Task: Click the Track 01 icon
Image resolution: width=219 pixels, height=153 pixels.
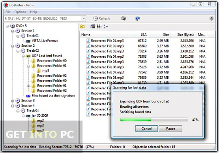Action: pyautogui.click(x=23, y=36)
